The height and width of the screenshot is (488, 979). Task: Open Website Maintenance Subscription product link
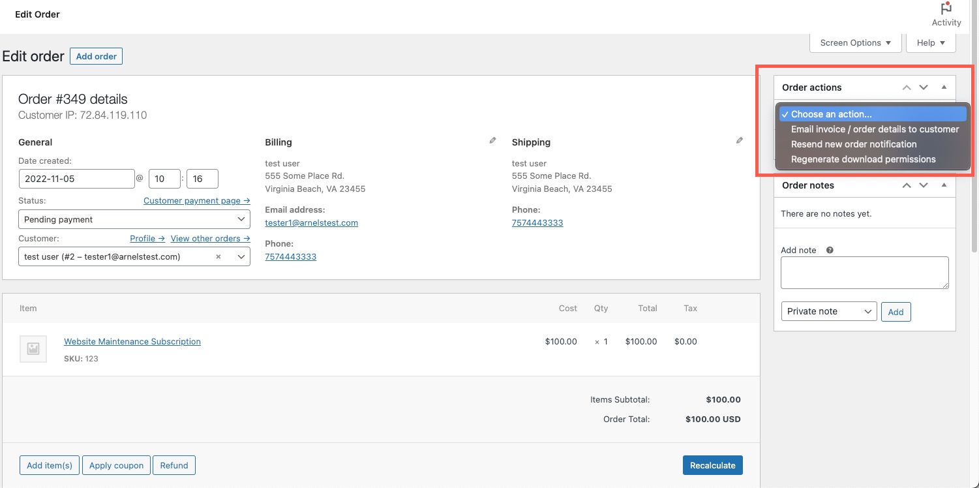132,341
